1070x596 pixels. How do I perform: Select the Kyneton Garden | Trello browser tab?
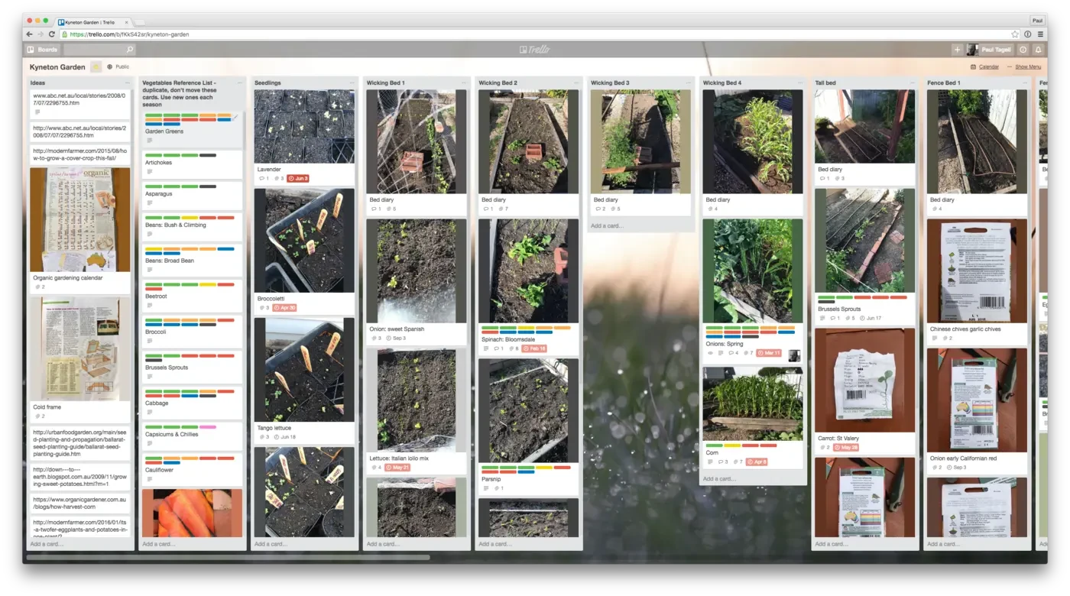[93, 22]
